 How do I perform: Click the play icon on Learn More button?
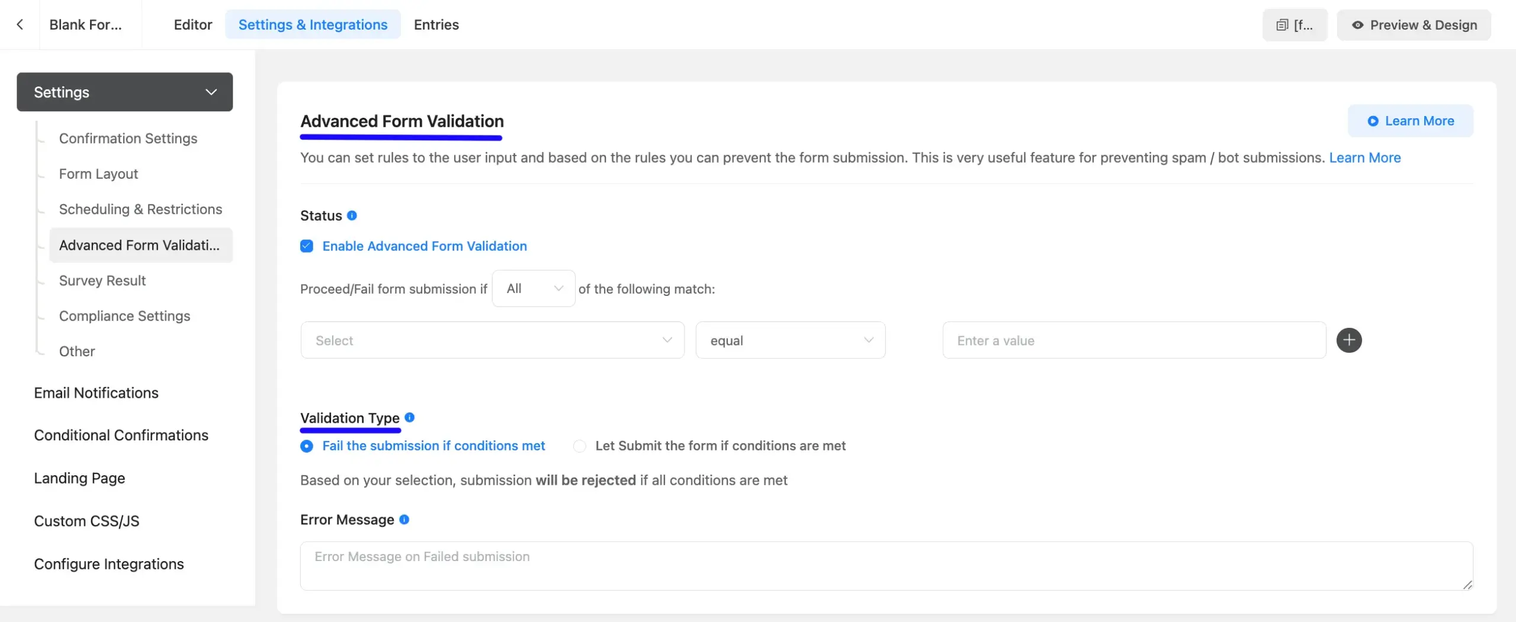click(1373, 121)
